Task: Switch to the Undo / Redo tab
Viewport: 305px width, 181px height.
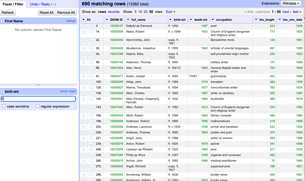Action: coord(43,4)
